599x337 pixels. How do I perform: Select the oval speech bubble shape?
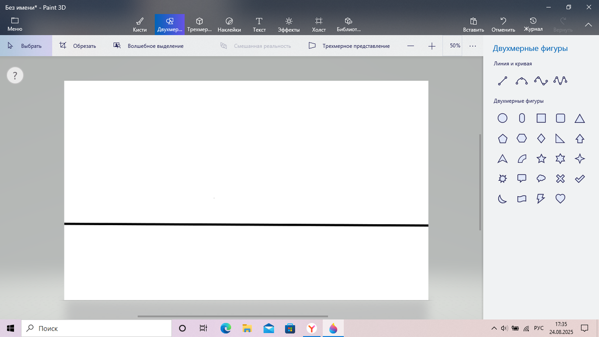[x=541, y=178]
